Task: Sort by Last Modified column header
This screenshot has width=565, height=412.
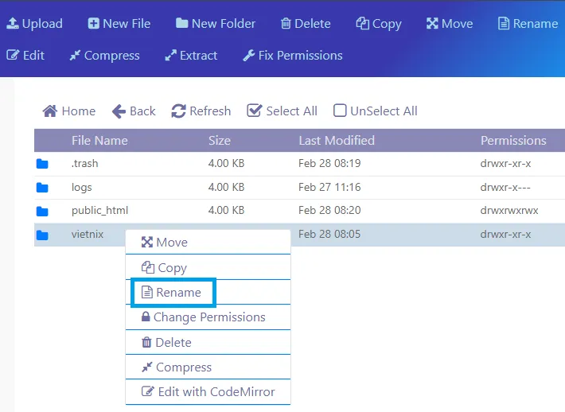Action: [x=336, y=141]
